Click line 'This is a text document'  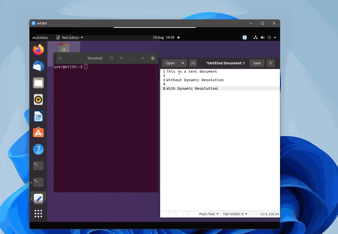pyautogui.click(x=192, y=72)
